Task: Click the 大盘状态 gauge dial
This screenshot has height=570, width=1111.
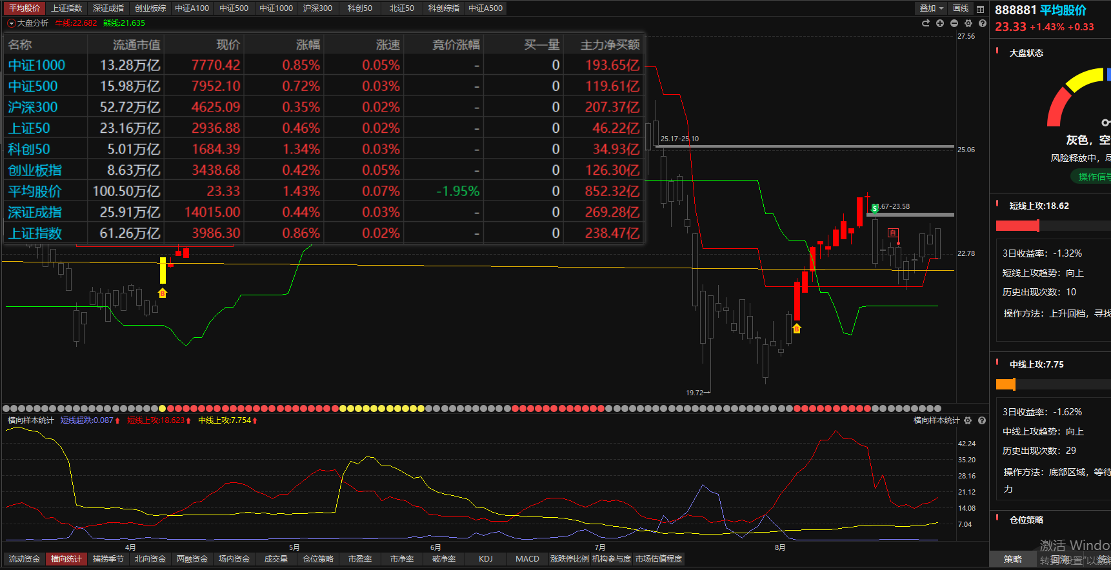Action: (x=1079, y=97)
